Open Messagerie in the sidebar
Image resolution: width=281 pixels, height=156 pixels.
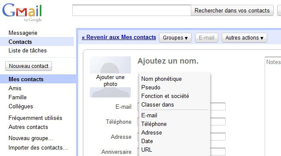point(23,33)
